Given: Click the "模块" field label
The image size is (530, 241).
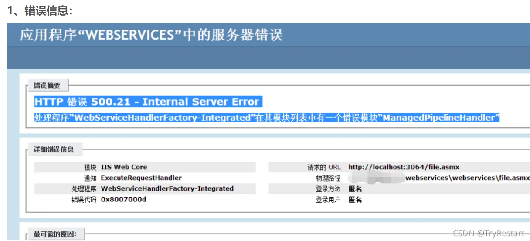Looking at the screenshot, I should coord(90,167).
